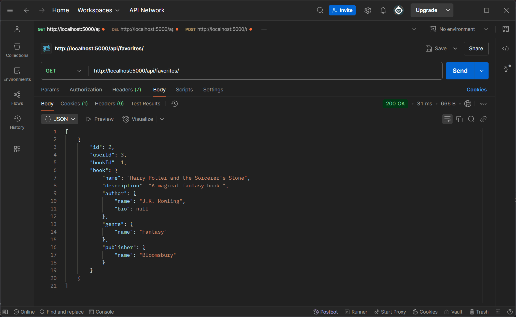Open response Cookies (1) tab
The image size is (516, 317).
point(74,104)
